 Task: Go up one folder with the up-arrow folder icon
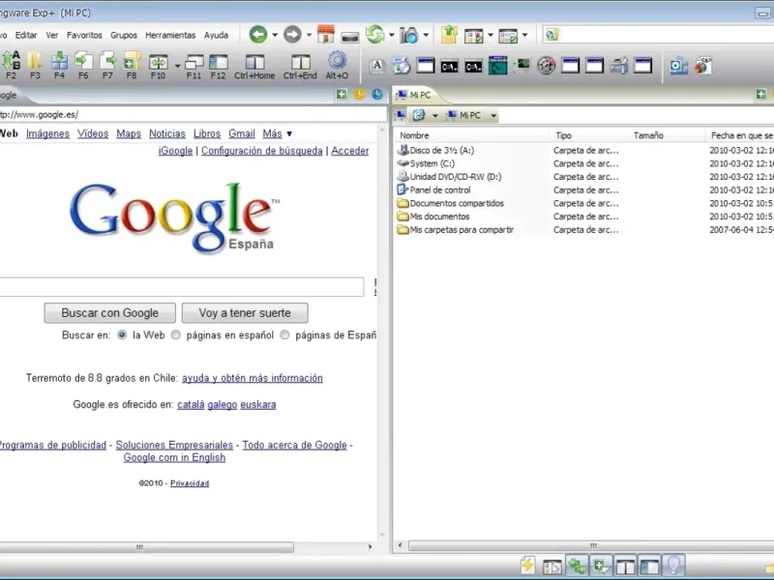(x=449, y=35)
